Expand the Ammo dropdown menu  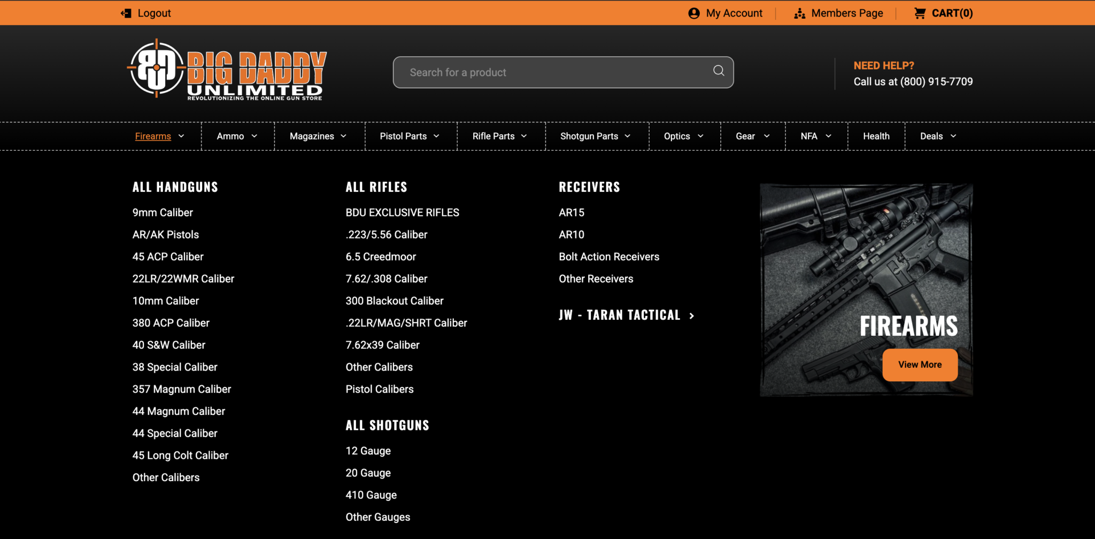click(x=236, y=136)
